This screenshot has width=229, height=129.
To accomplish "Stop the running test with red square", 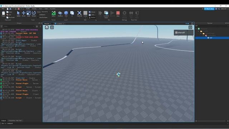I will (118, 13).
